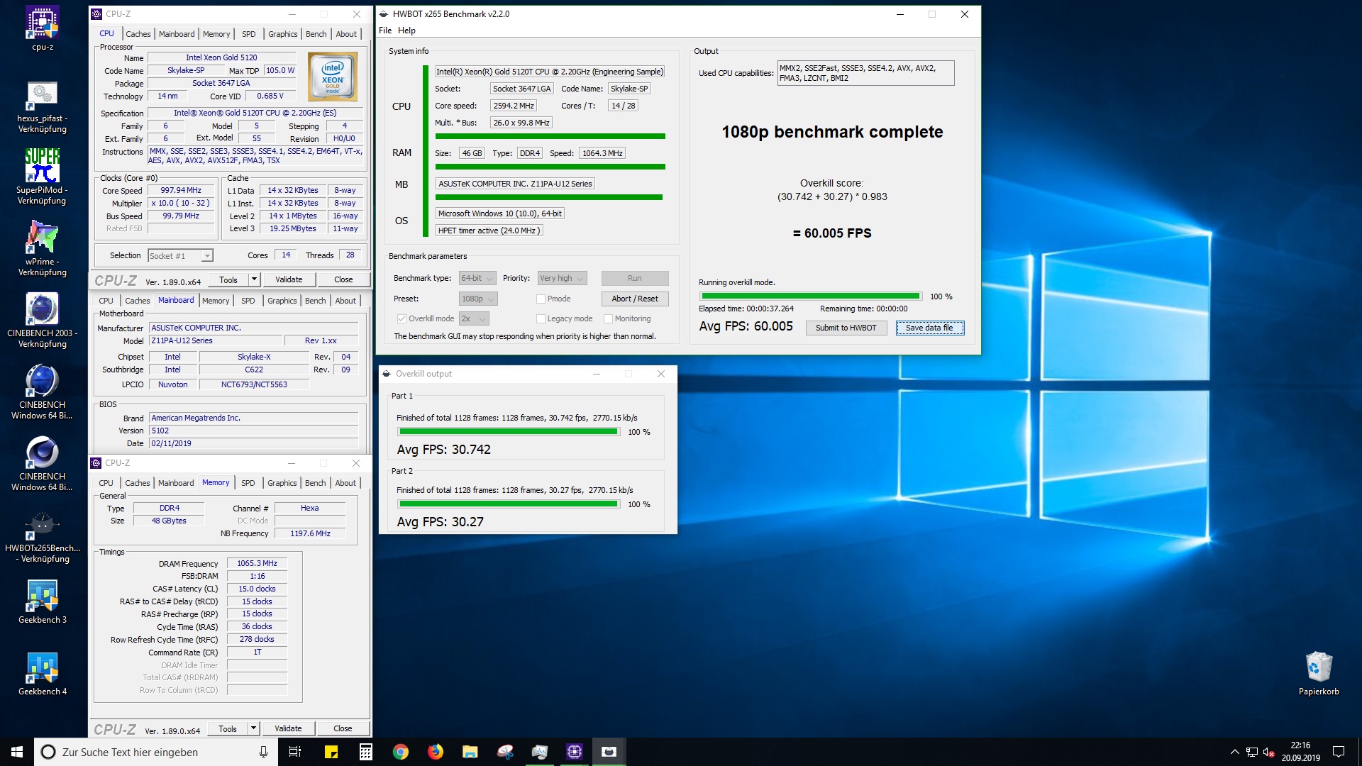Expand Tools arrow in top CPU-Z
This screenshot has width=1362, height=766.
254,279
